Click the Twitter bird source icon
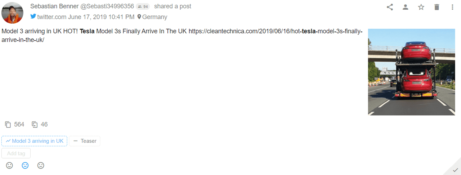This screenshot has height=175, width=461. pos(33,16)
